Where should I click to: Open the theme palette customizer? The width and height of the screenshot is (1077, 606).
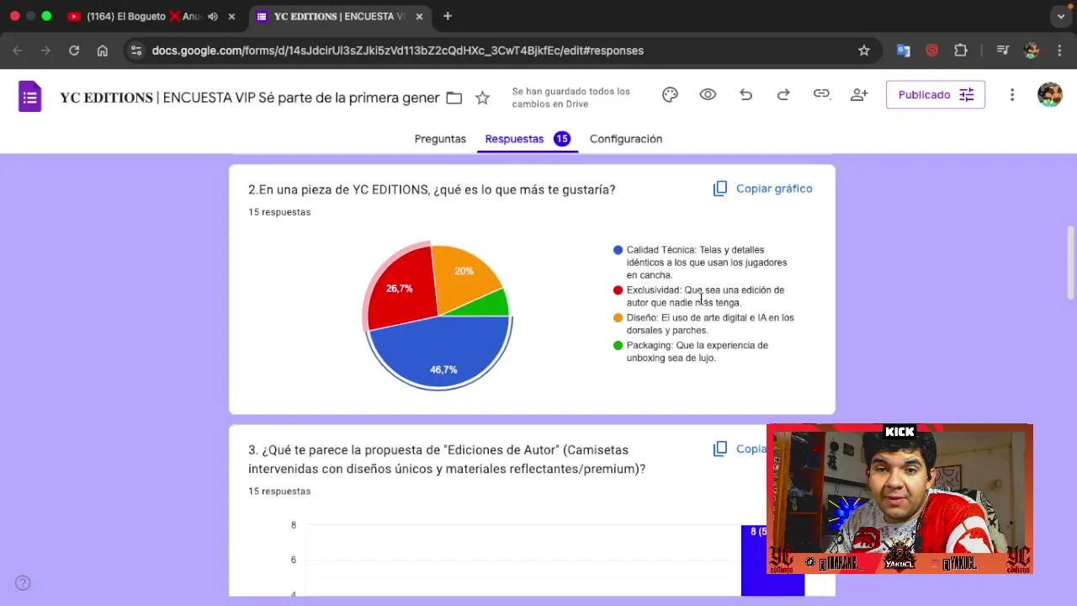pyautogui.click(x=670, y=95)
